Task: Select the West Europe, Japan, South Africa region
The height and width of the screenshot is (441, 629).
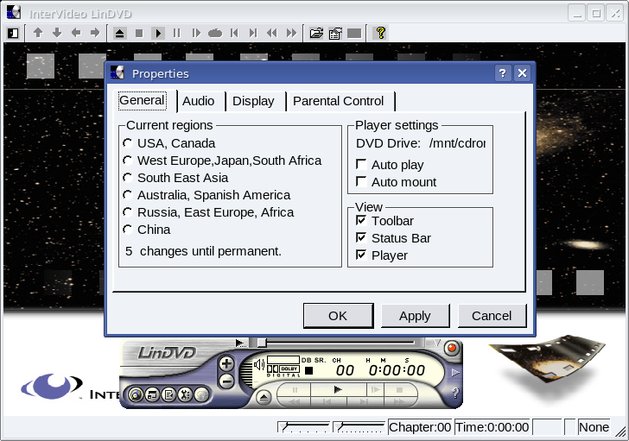Action: click(222, 161)
